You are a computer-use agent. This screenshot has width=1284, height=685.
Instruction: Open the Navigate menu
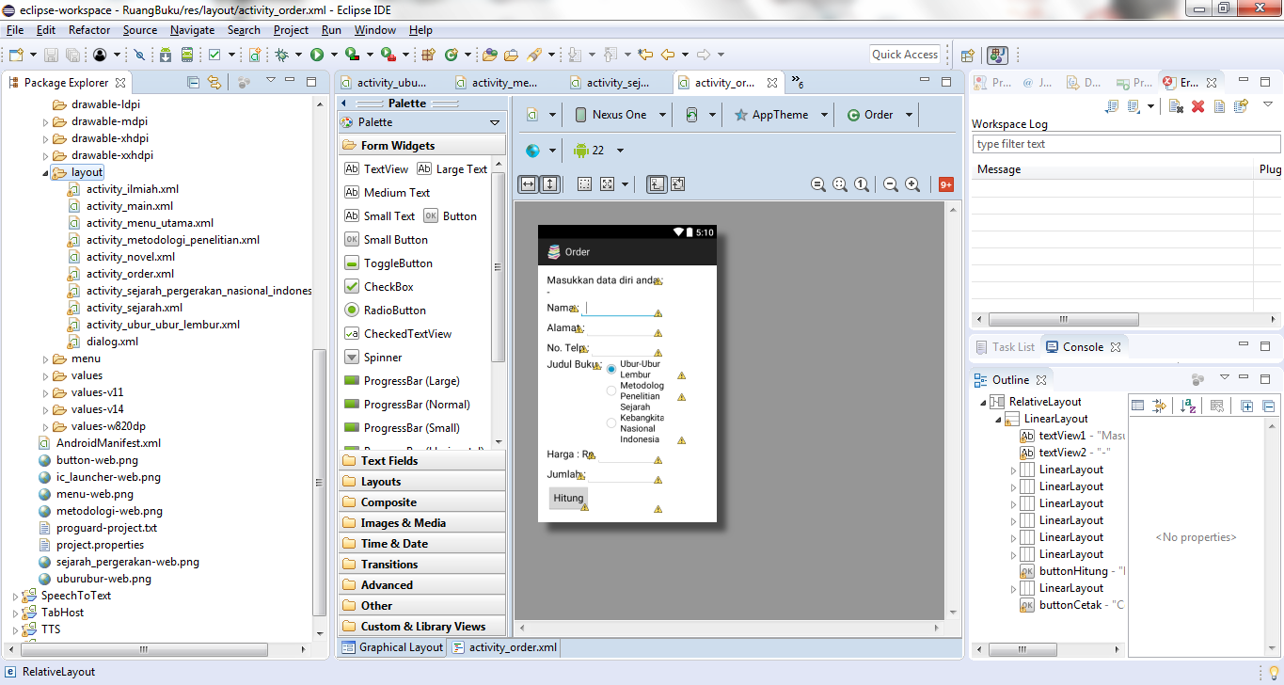(192, 30)
